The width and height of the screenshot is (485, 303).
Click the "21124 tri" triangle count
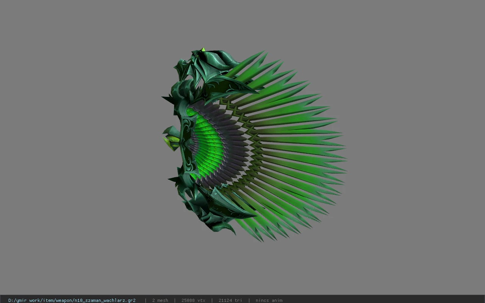point(230,300)
